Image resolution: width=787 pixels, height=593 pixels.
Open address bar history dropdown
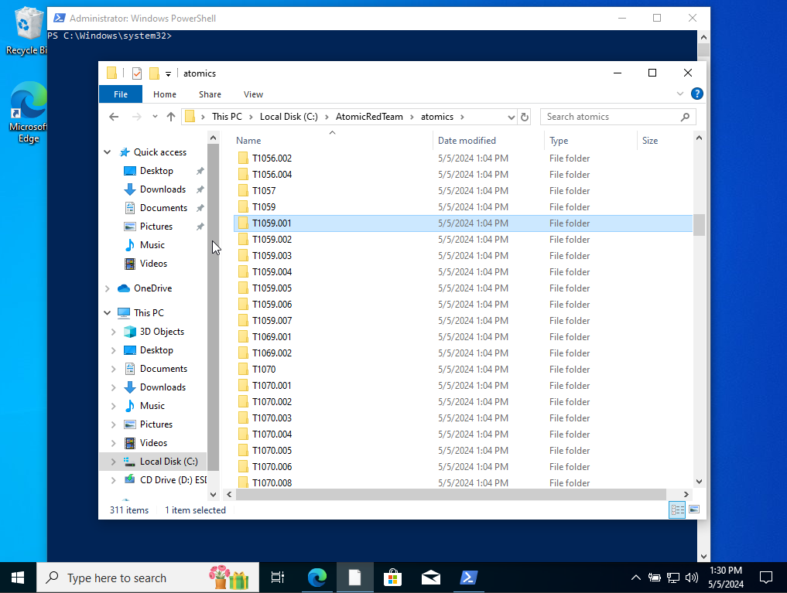click(511, 117)
